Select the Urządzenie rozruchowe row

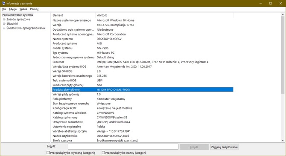(143, 122)
